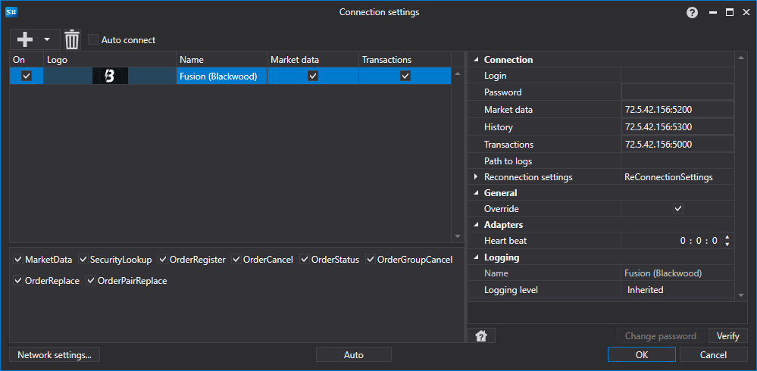757x371 pixels.
Task: Open Network settings... button
Action: pyautogui.click(x=55, y=355)
